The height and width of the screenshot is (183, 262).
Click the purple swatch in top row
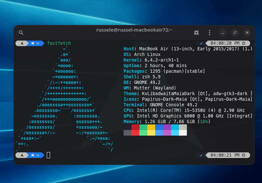167,127
